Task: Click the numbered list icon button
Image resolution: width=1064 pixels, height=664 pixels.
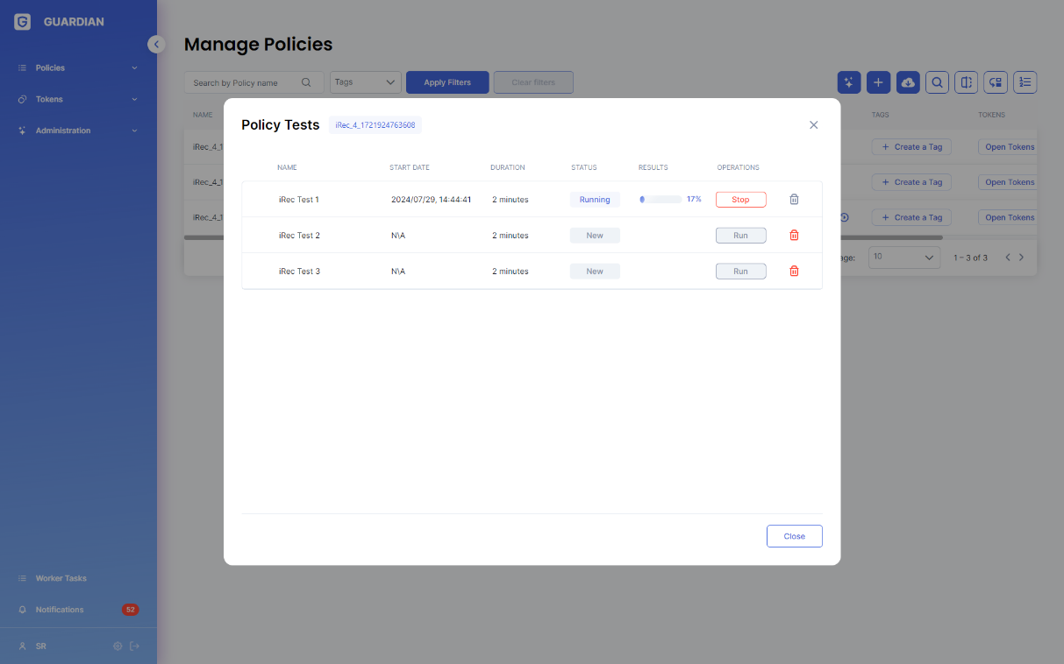Action: (x=1025, y=82)
